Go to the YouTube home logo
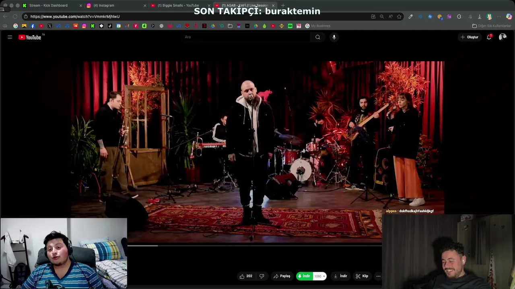Screen dimensions: 515x289 pyautogui.click(x=30, y=37)
